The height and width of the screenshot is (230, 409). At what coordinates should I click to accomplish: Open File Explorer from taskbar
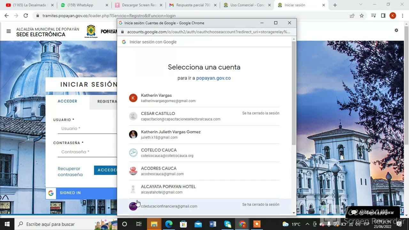point(154,224)
